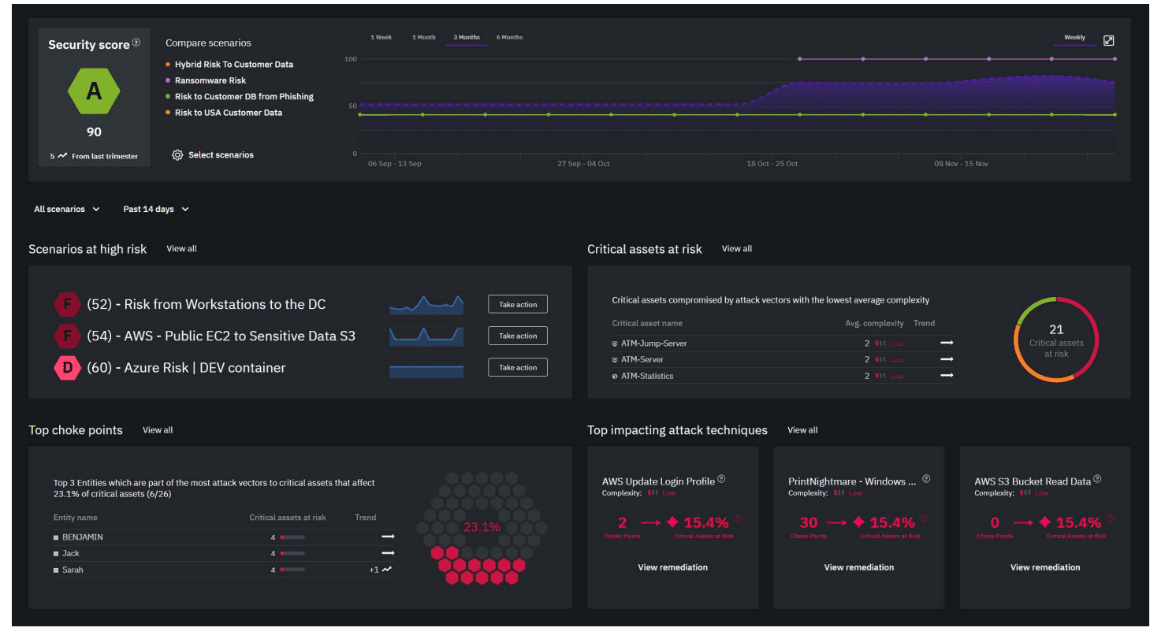The height and width of the screenshot is (635, 1165).
Task: Click the 21 critical assets donut chart
Action: [1056, 340]
